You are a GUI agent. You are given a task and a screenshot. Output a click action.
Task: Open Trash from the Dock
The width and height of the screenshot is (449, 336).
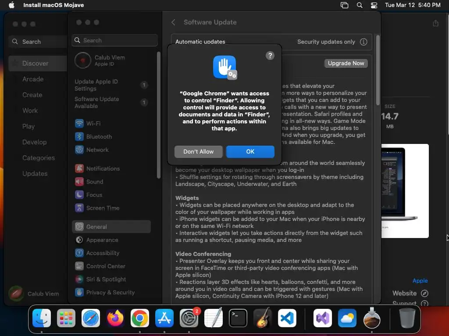click(407, 318)
